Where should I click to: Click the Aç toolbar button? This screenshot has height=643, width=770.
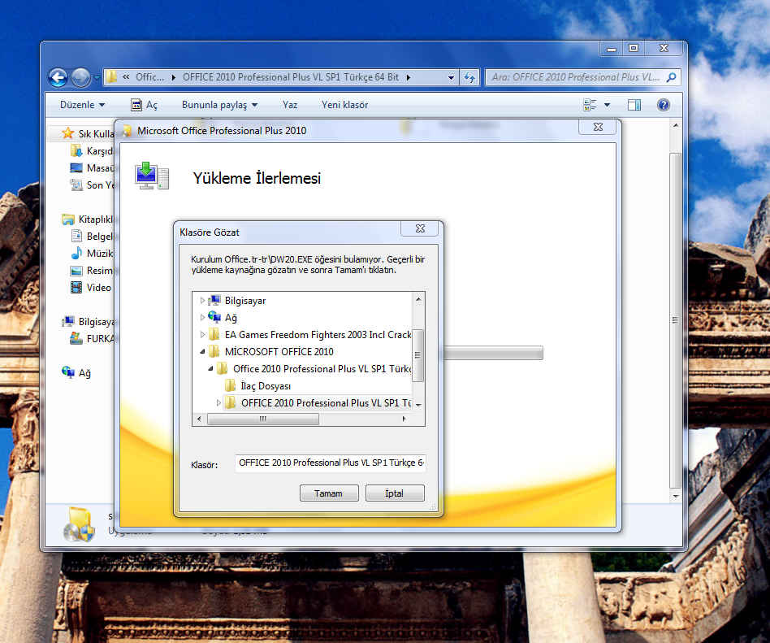pyautogui.click(x=144, y=105)
